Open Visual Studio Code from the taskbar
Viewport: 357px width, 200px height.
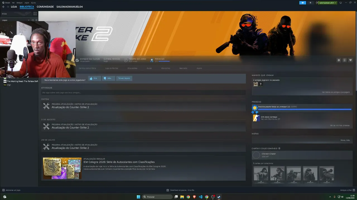coord(201,197)
